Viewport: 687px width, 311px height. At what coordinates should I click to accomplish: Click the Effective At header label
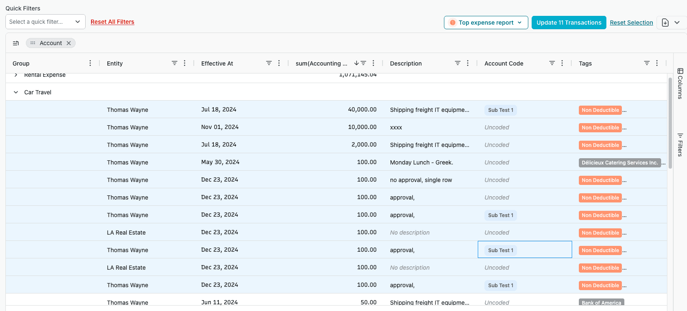[217, 63]
